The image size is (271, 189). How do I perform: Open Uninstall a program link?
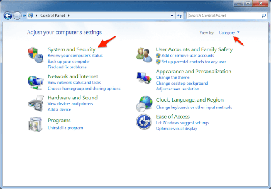(x=65, y=128)
